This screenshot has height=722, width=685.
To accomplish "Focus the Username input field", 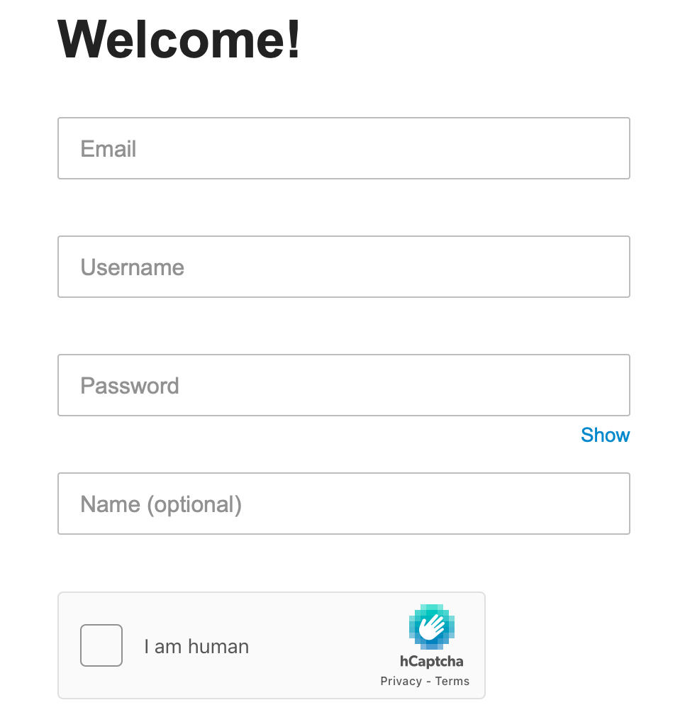I will pyautogui.click(x=344, y=267).
